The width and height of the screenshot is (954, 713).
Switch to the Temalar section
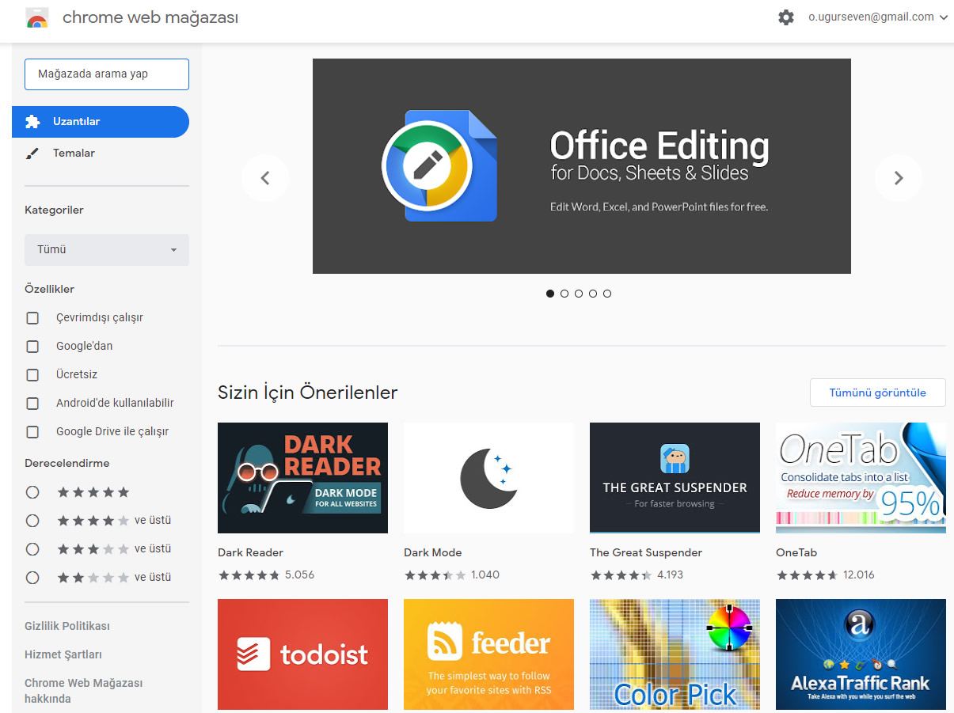101,154
